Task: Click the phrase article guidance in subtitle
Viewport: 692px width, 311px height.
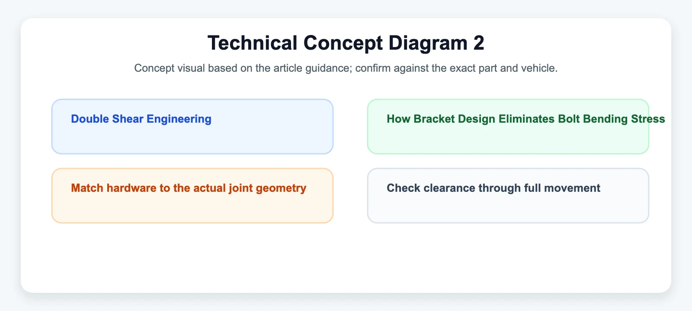Action: [x=313, y=68]
